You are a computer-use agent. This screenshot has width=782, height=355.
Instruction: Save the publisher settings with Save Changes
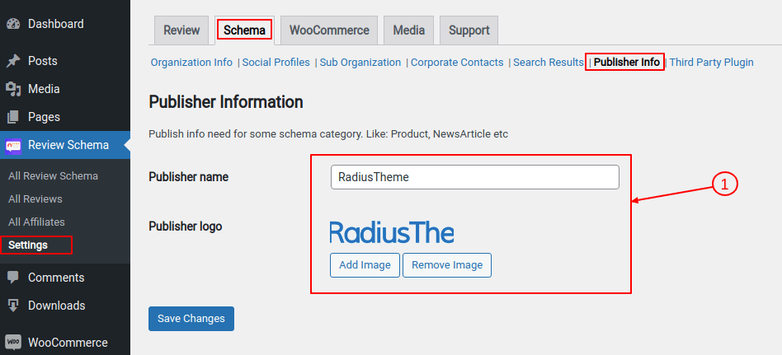[191, 319]
